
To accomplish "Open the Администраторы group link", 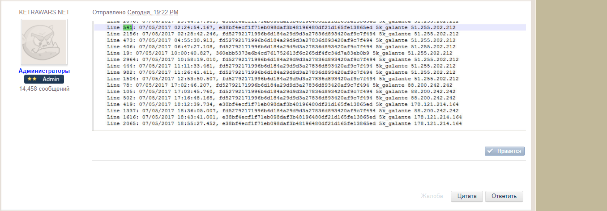I will [x=44, y=71].
